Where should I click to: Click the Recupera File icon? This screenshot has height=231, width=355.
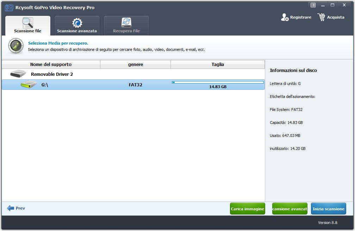[x=126, y=22]
